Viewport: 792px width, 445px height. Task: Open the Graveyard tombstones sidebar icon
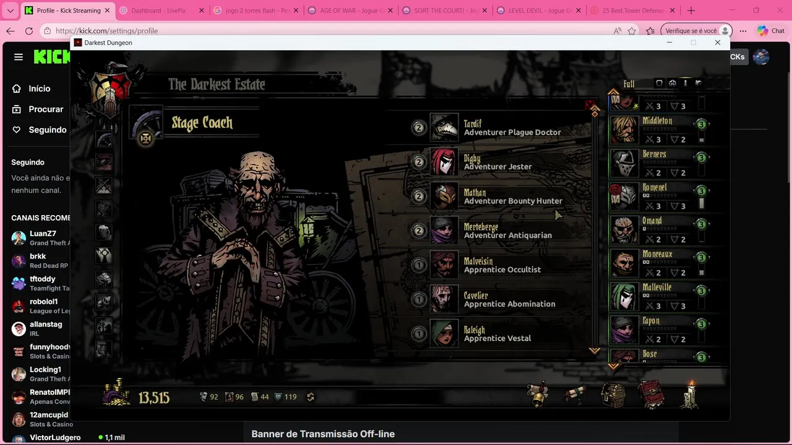point(104,324)
